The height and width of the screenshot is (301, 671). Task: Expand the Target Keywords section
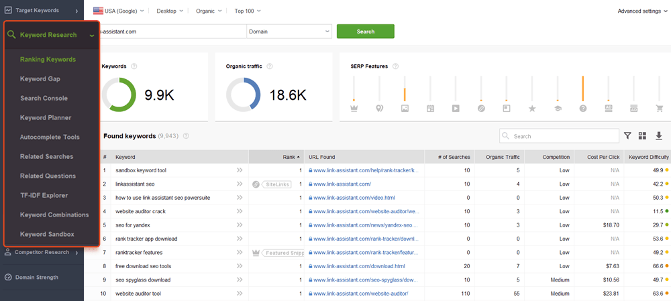76,10
